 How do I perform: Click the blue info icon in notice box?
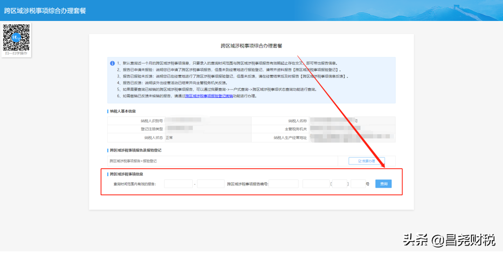pyautogui.click(x=112, y=63)
